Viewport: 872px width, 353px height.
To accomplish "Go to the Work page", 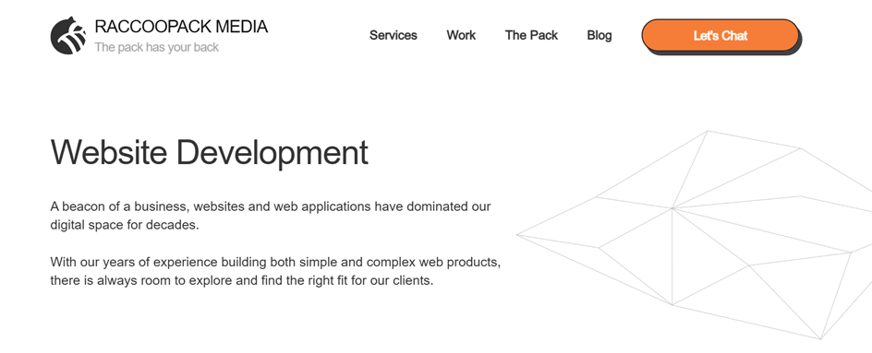I will coord(461,36).
